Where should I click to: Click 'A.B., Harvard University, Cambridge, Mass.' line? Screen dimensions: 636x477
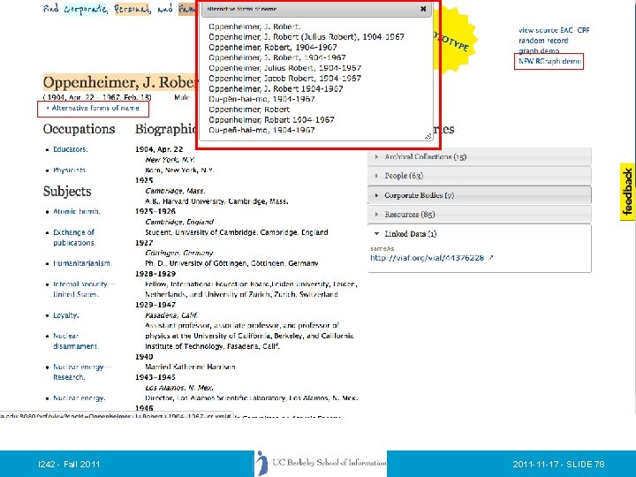point(216,201)
